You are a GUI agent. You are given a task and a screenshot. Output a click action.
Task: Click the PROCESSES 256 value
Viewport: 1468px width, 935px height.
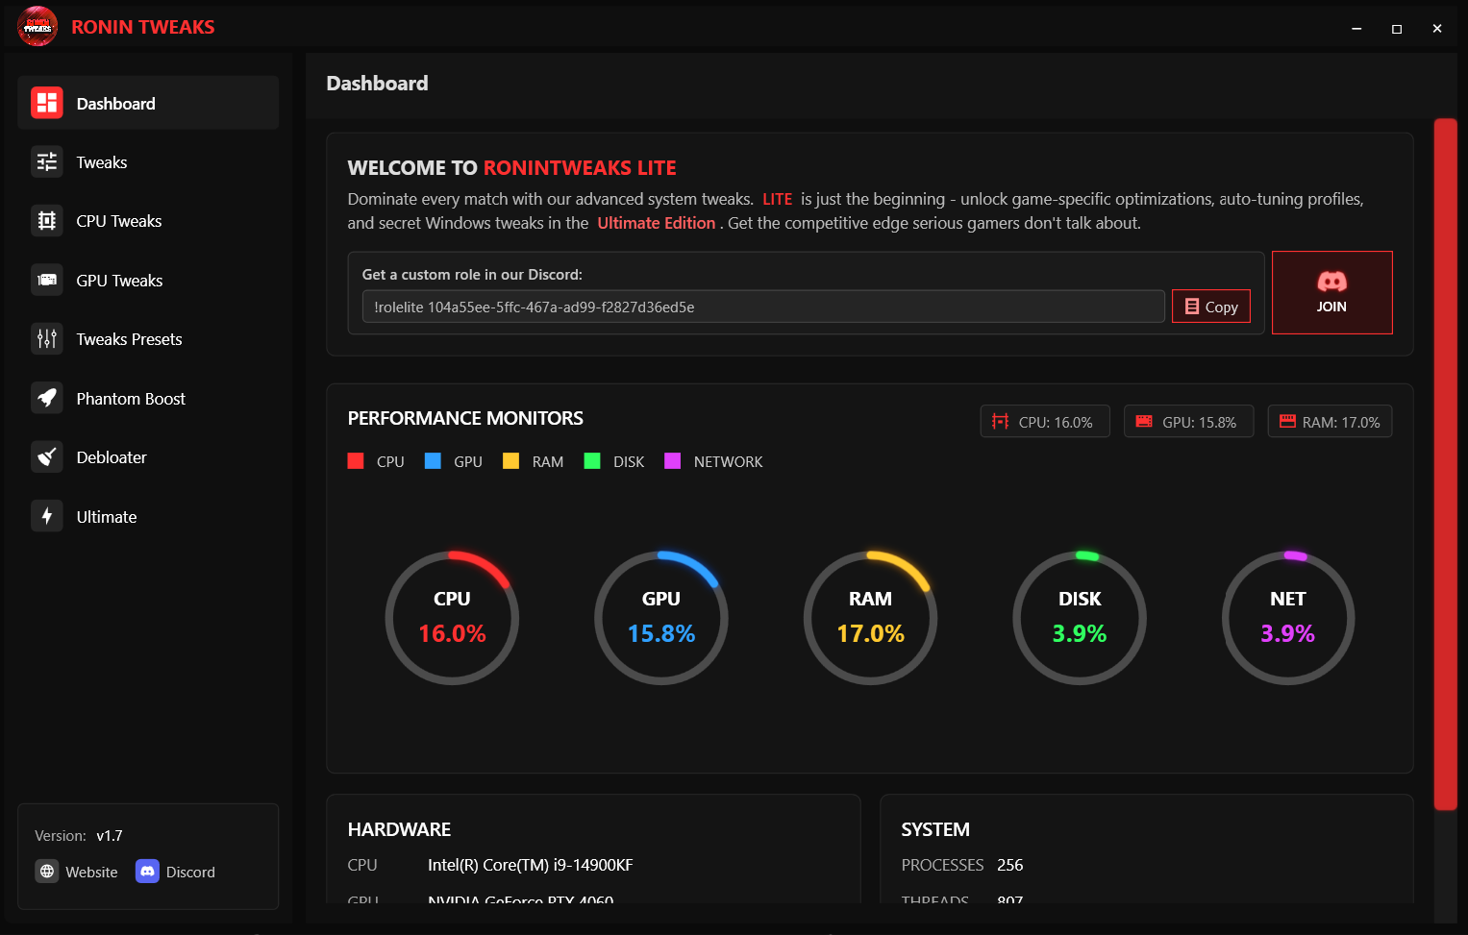click(1010, 865)
